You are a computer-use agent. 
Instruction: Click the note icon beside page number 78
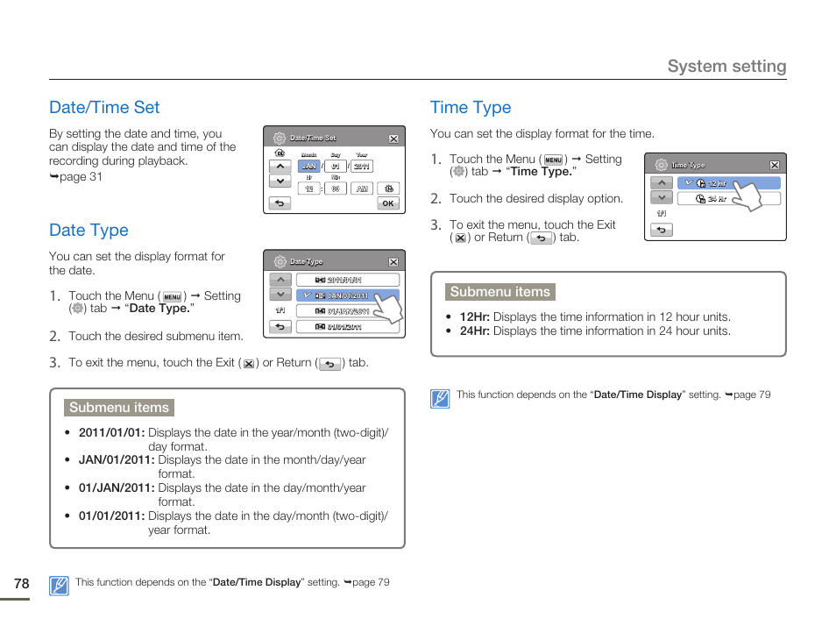click(x=60, y=587)
